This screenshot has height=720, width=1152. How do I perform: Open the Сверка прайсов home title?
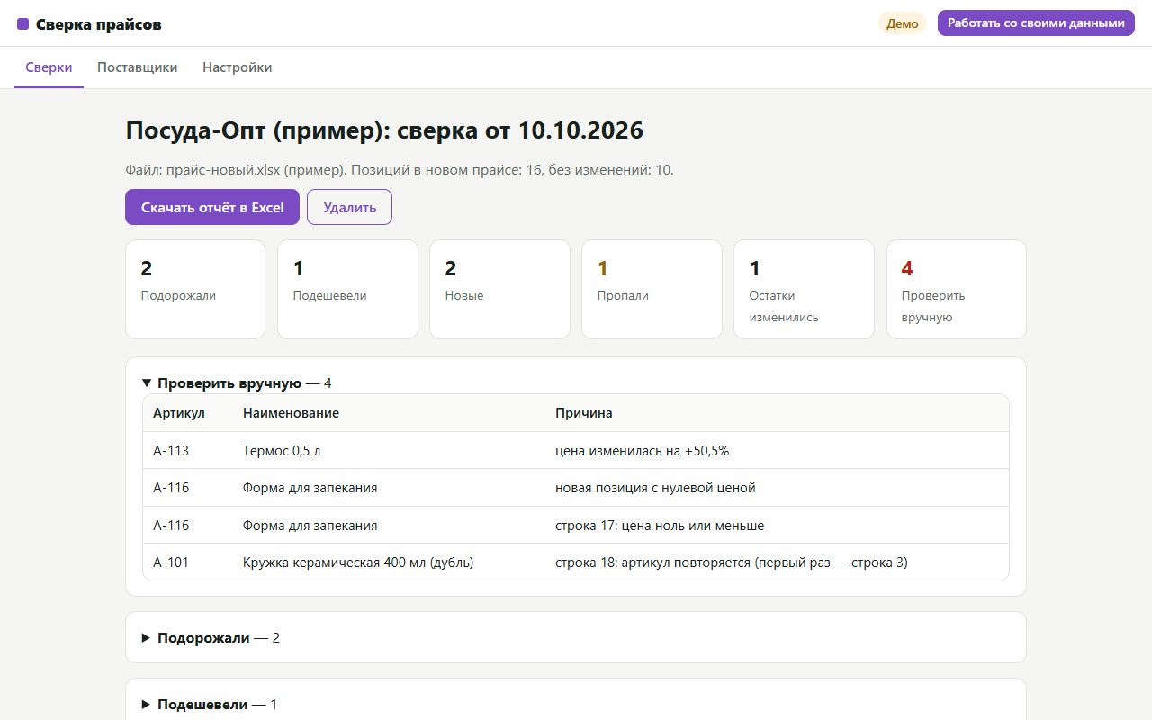[x=99, y=24]
